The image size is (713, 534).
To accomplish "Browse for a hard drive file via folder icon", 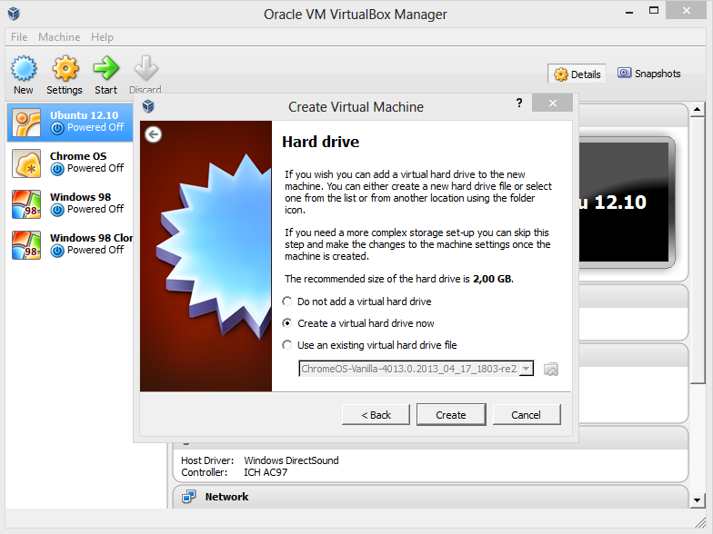I will [x=551, y=369].
